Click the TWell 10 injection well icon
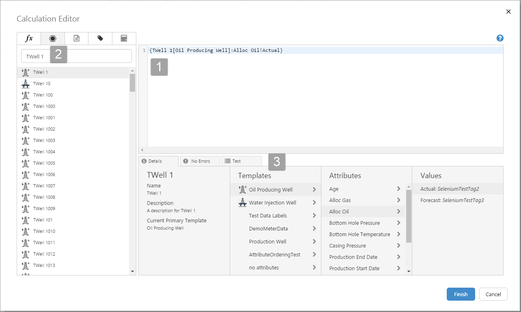This screenshot has width=521, height=312. 26,84
